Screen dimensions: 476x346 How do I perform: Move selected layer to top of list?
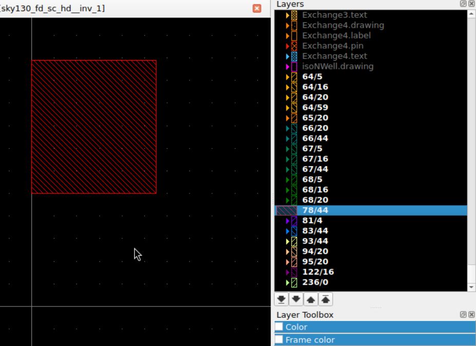(325, 299)
